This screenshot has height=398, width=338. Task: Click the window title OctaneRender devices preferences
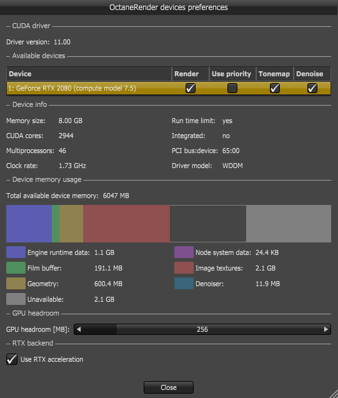tap(169, 7)
